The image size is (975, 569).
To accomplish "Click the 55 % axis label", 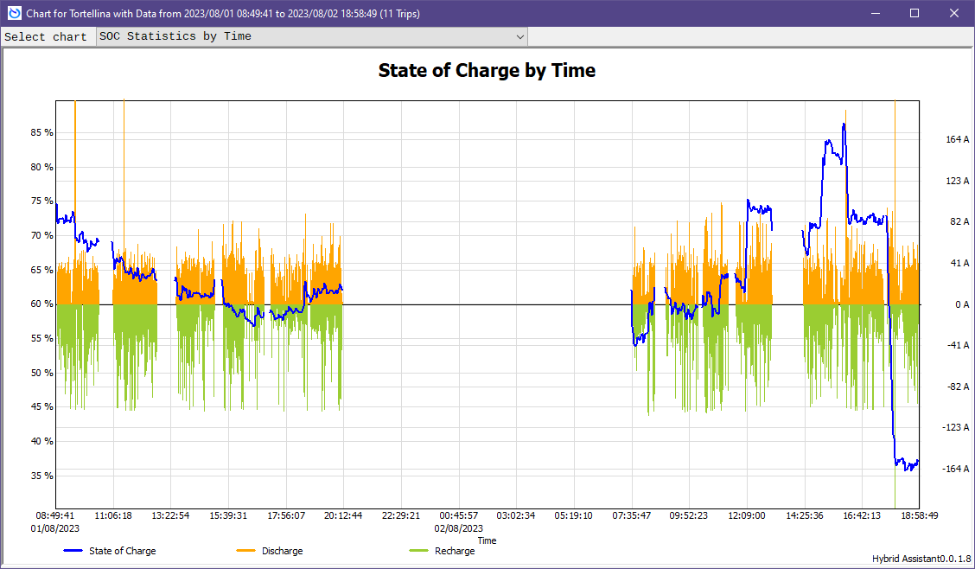I will [x=41, y=338].
